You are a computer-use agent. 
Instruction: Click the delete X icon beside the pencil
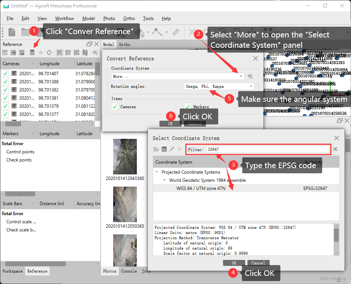tap(179, 149)
